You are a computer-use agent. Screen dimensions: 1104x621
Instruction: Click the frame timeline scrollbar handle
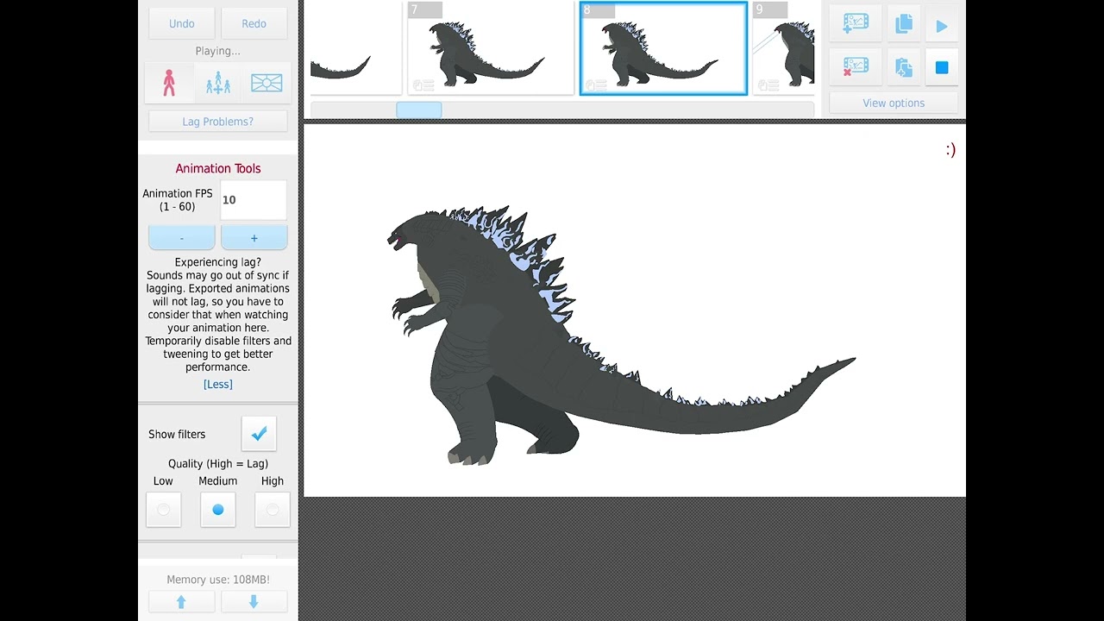point(419,110)
